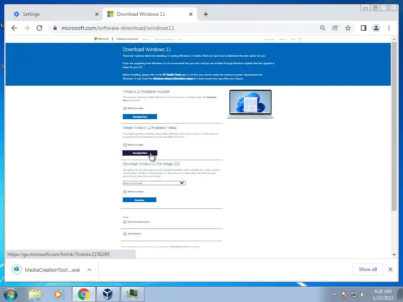This screenshot has height=302, width=403.
Task: Open the Windows Start menu orb
Action: (11, 294)
